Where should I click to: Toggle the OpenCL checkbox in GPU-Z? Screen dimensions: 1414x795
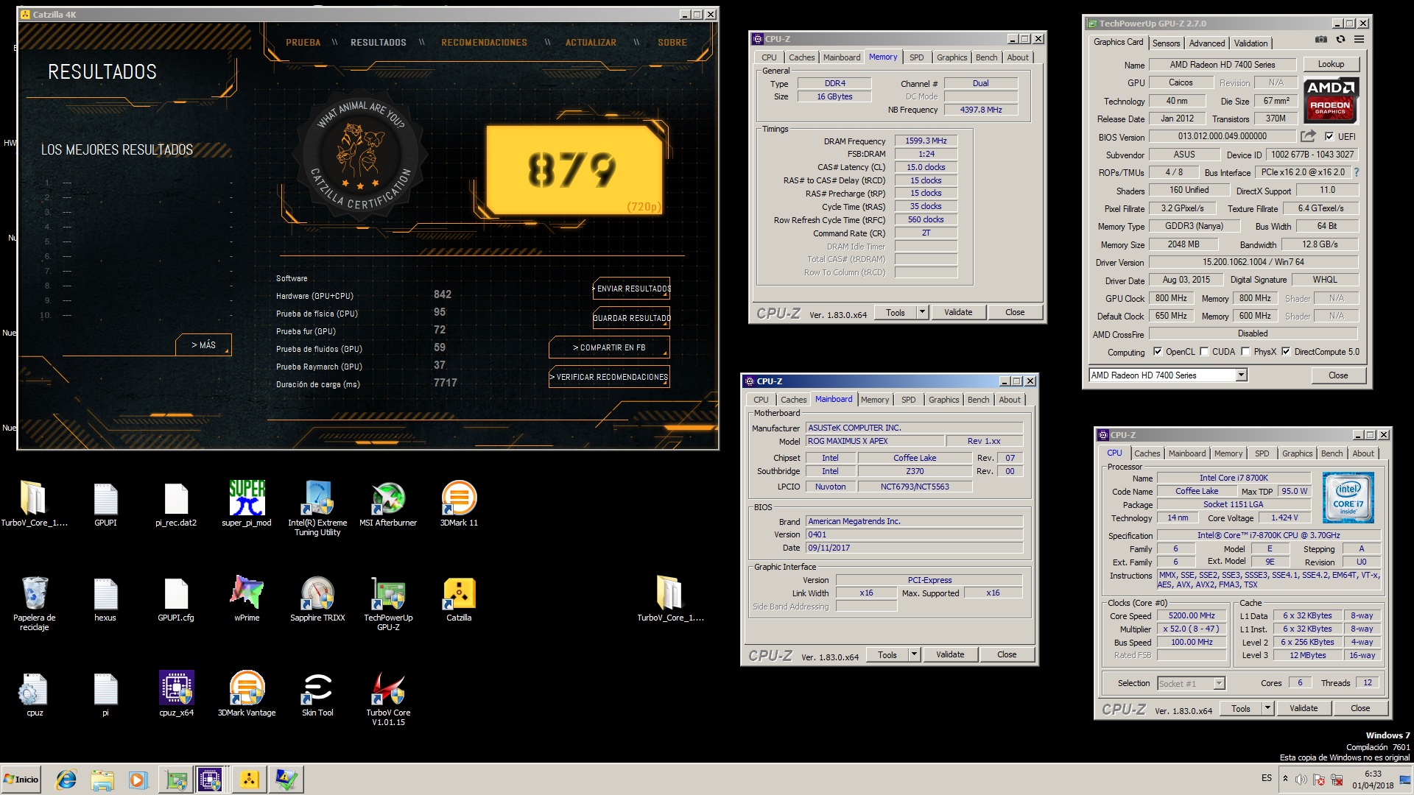[x=1157, y=352]
